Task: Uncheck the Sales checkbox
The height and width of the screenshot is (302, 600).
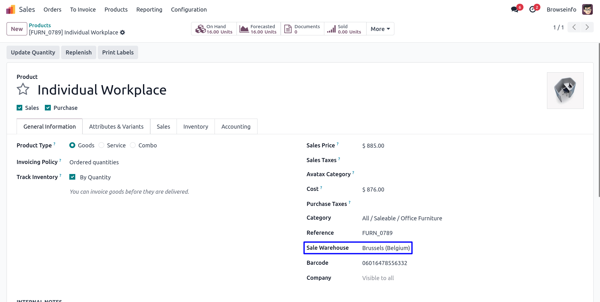Action: 19,108
